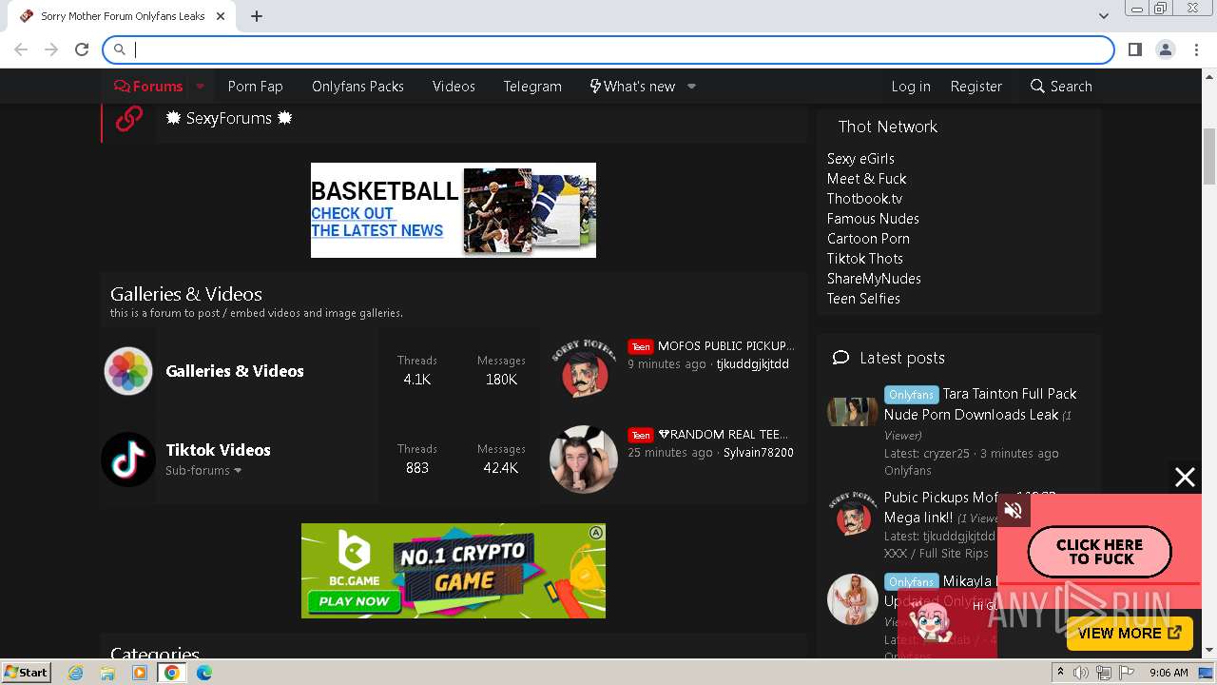Click the Latest posts speech bubble icon

pos(840,358)
